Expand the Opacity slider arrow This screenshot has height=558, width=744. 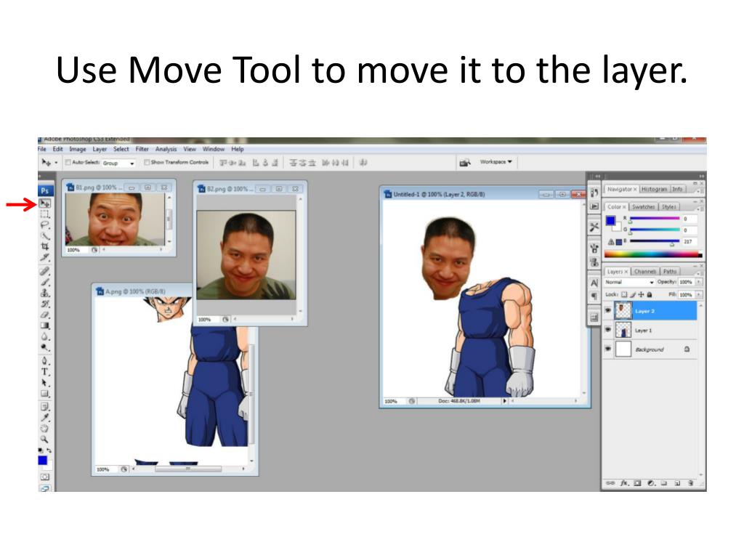coord(700,282)
